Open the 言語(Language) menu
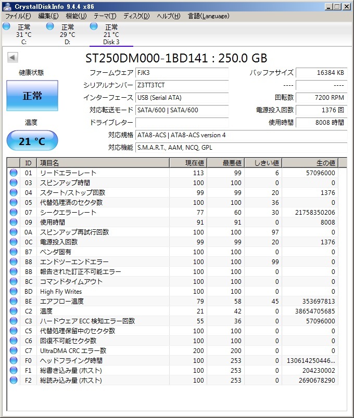This screenshot has height=418, width=354. tap(209, 16)
